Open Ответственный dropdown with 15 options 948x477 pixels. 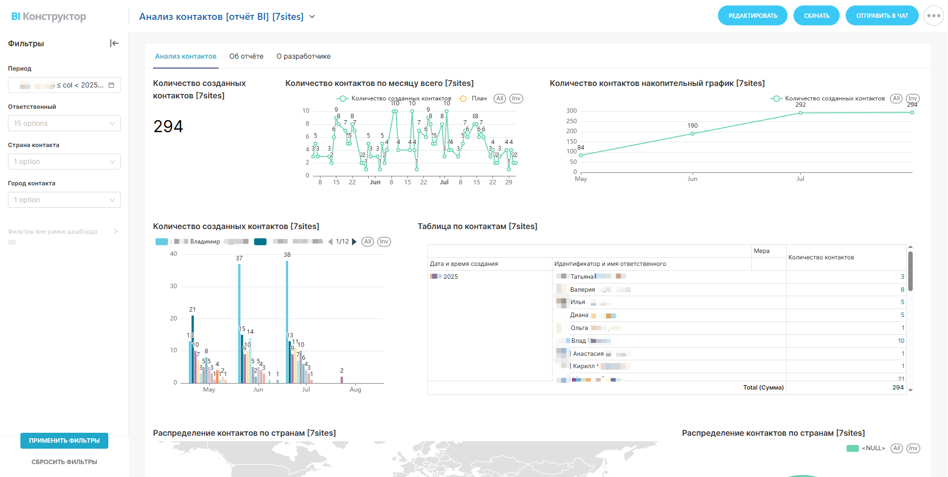point(64,123)
